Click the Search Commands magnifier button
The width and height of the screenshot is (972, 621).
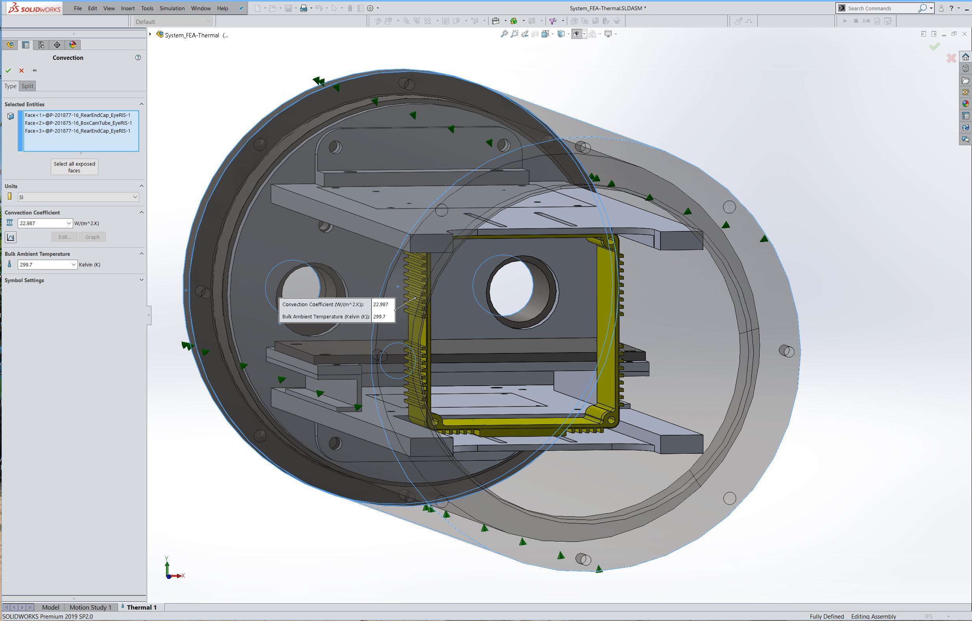tap(922, 8)
